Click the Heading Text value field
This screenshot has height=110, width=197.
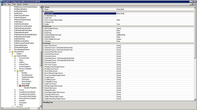pyautogui.click(x=155, y=14)
